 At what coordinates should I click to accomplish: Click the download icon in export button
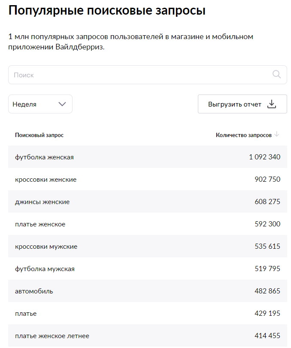[272, 104]
